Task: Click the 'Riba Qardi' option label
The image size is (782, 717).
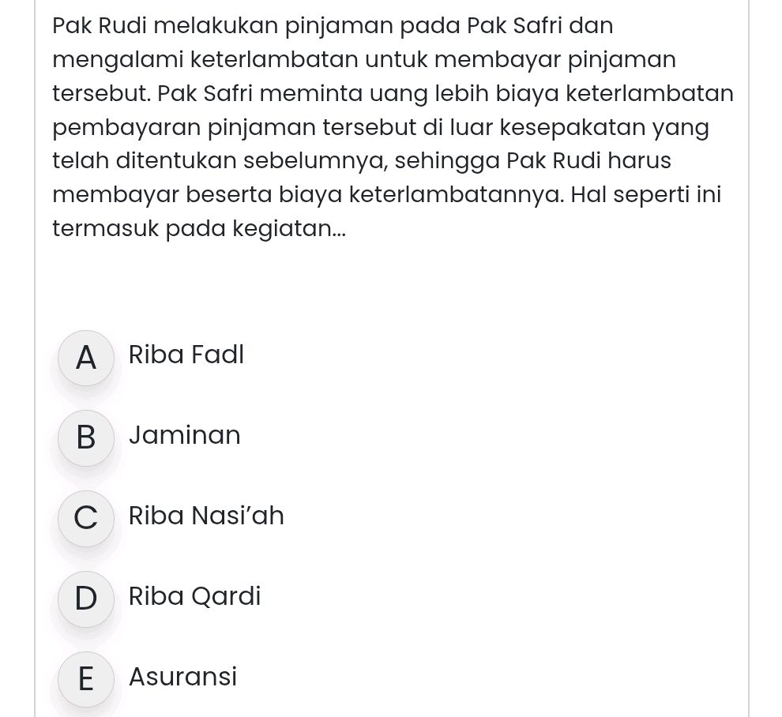Action: tap(194, 597)
